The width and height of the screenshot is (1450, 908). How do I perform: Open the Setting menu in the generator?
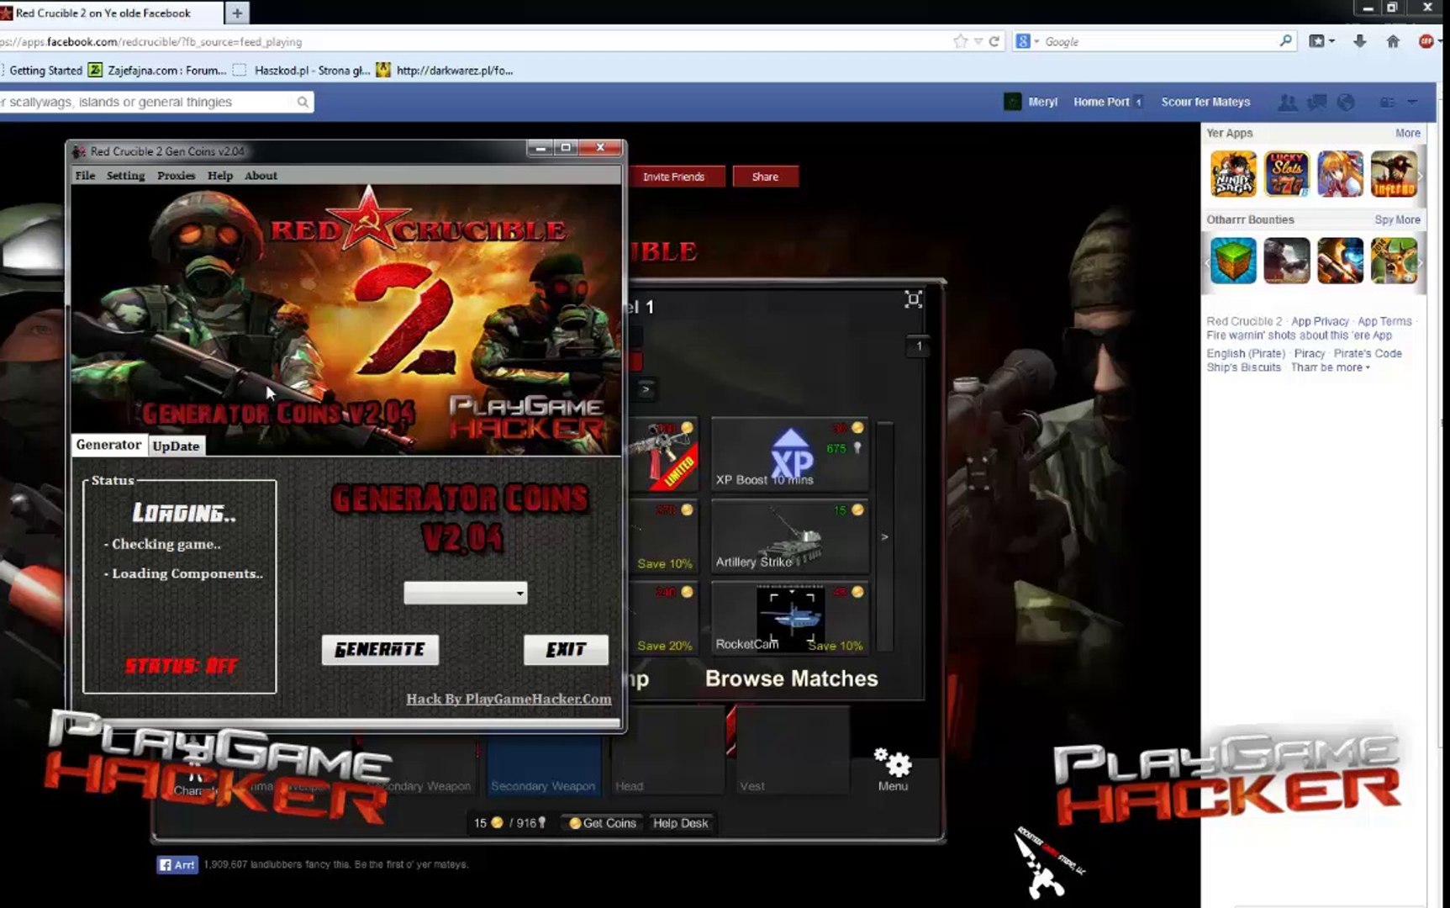(x=125, y=176)
